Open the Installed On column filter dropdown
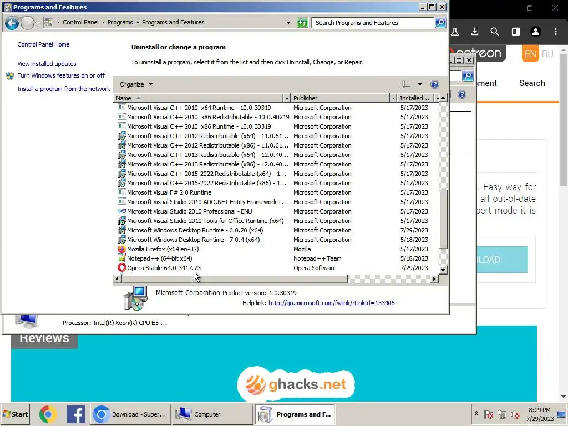 coord(437,98)
